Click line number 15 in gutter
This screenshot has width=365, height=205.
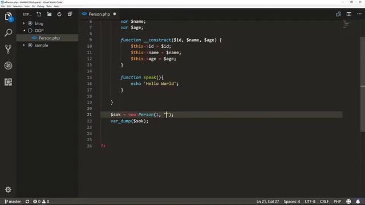90,77
